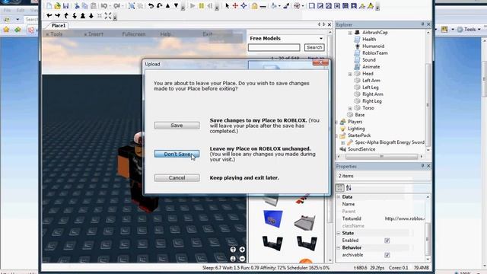Click the zoom out minus in viewport
Screen dimensions: 487x274
[242, 259]
